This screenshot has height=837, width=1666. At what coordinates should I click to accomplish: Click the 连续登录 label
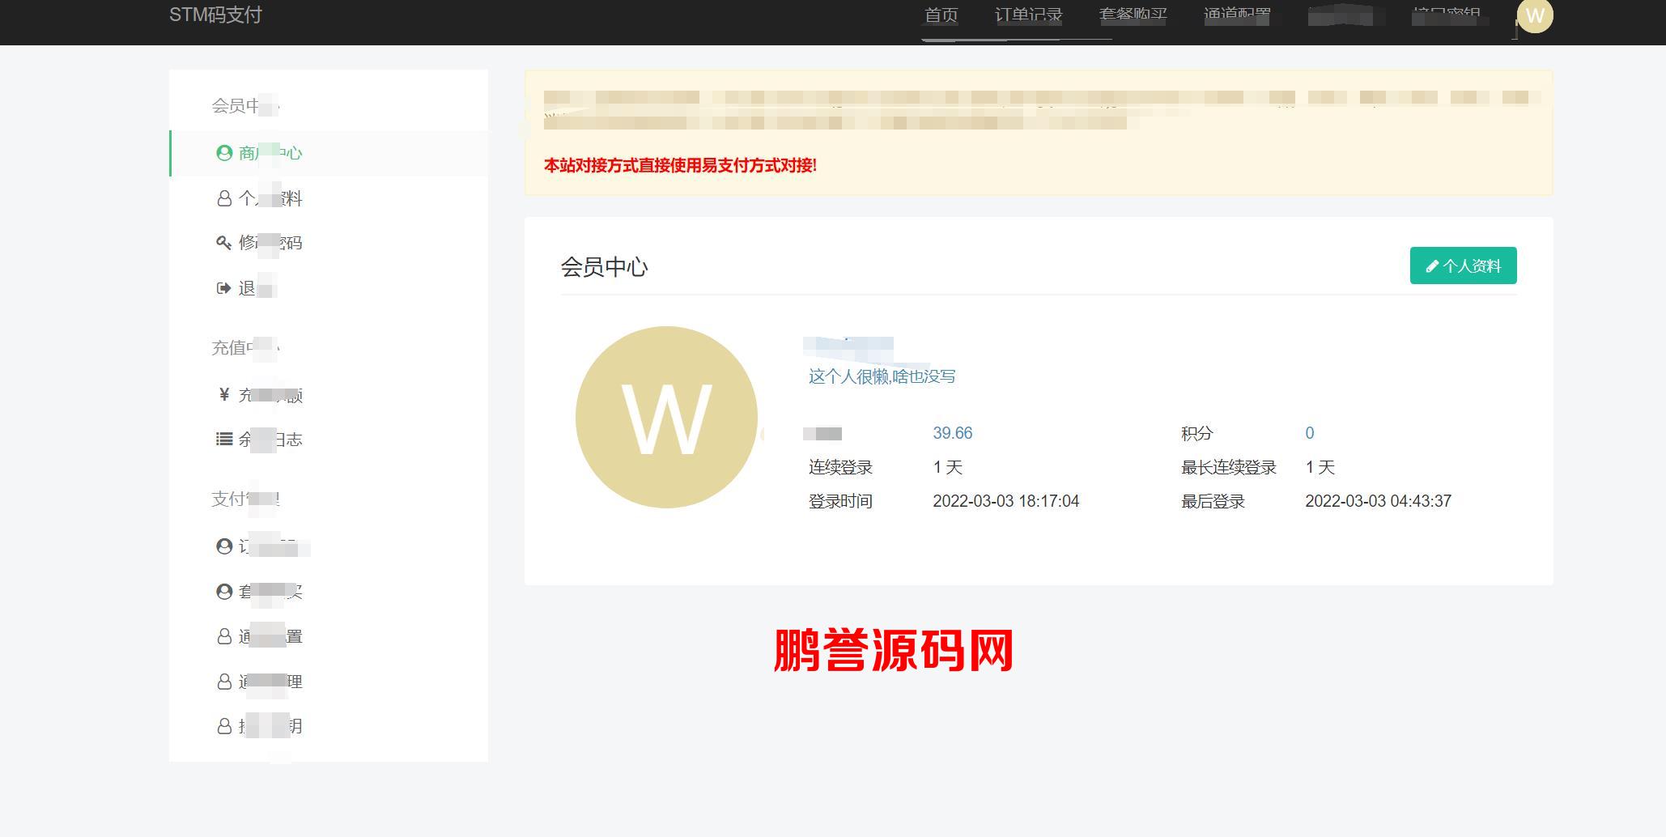(840, 468)
